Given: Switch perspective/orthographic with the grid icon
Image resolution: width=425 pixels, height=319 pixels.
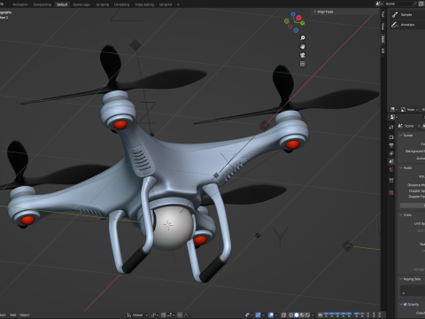Looking at the screenshot, I should (303, 64).
